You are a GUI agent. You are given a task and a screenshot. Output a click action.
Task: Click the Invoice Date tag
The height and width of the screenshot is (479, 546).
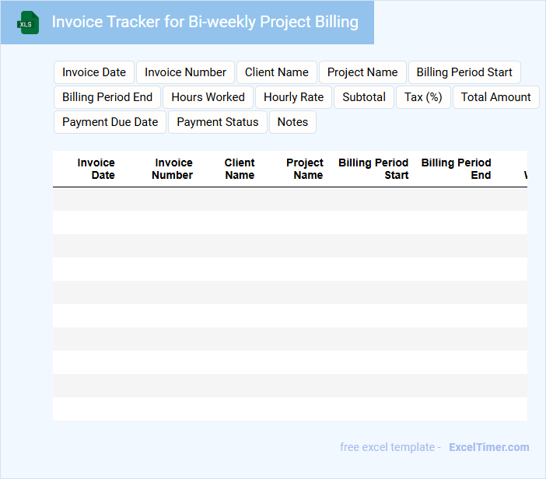click(x=94, y=72)
